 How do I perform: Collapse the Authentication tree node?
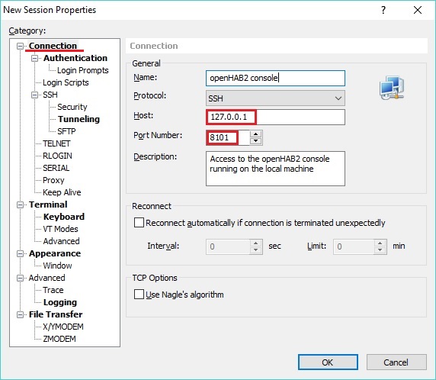point(34,58)
